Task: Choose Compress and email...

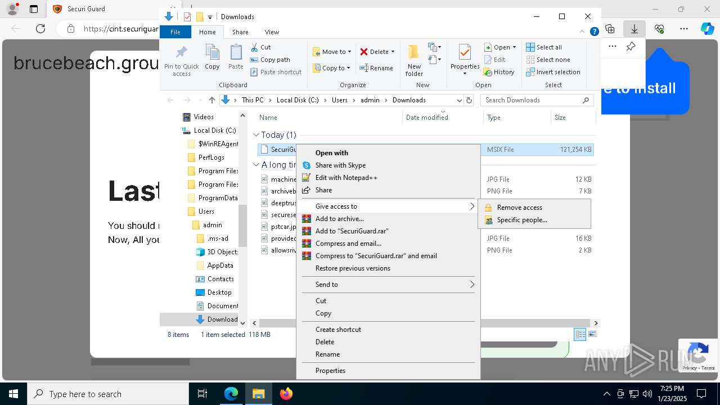Action: coord(388,244)
